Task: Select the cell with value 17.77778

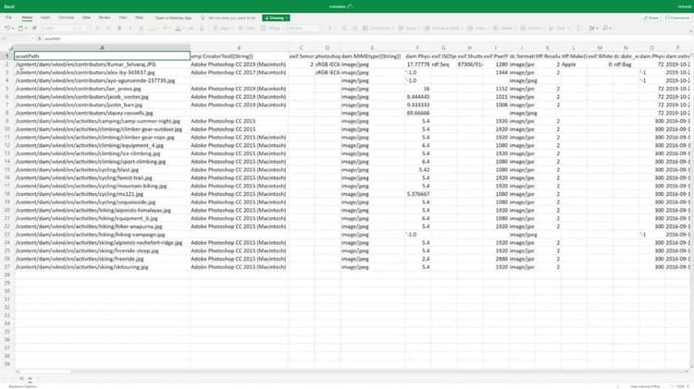Action: point(417,64)
